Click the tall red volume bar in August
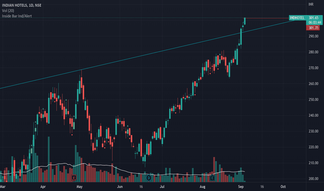Screen dimensions: 324x191 coord(214,169)
